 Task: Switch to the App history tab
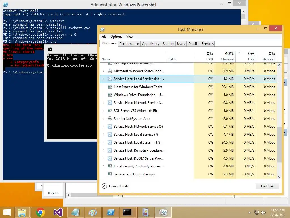pos(151,43)
